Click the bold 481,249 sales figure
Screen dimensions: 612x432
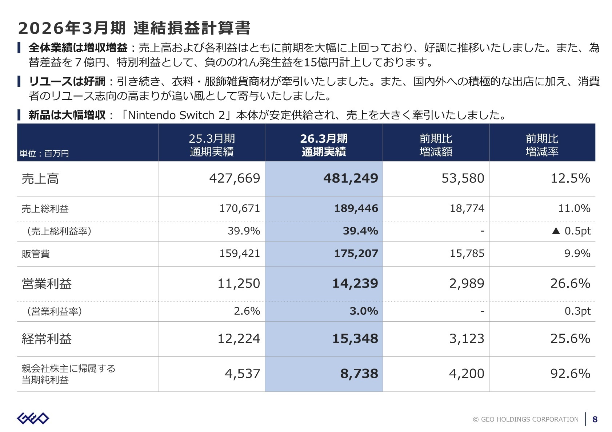coord(351,178)
